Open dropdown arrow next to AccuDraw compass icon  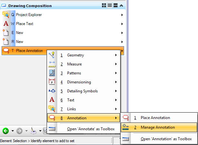click(40, 131)
